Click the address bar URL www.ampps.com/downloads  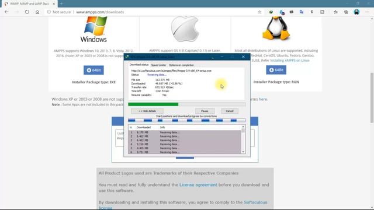(x=100, y=12)
